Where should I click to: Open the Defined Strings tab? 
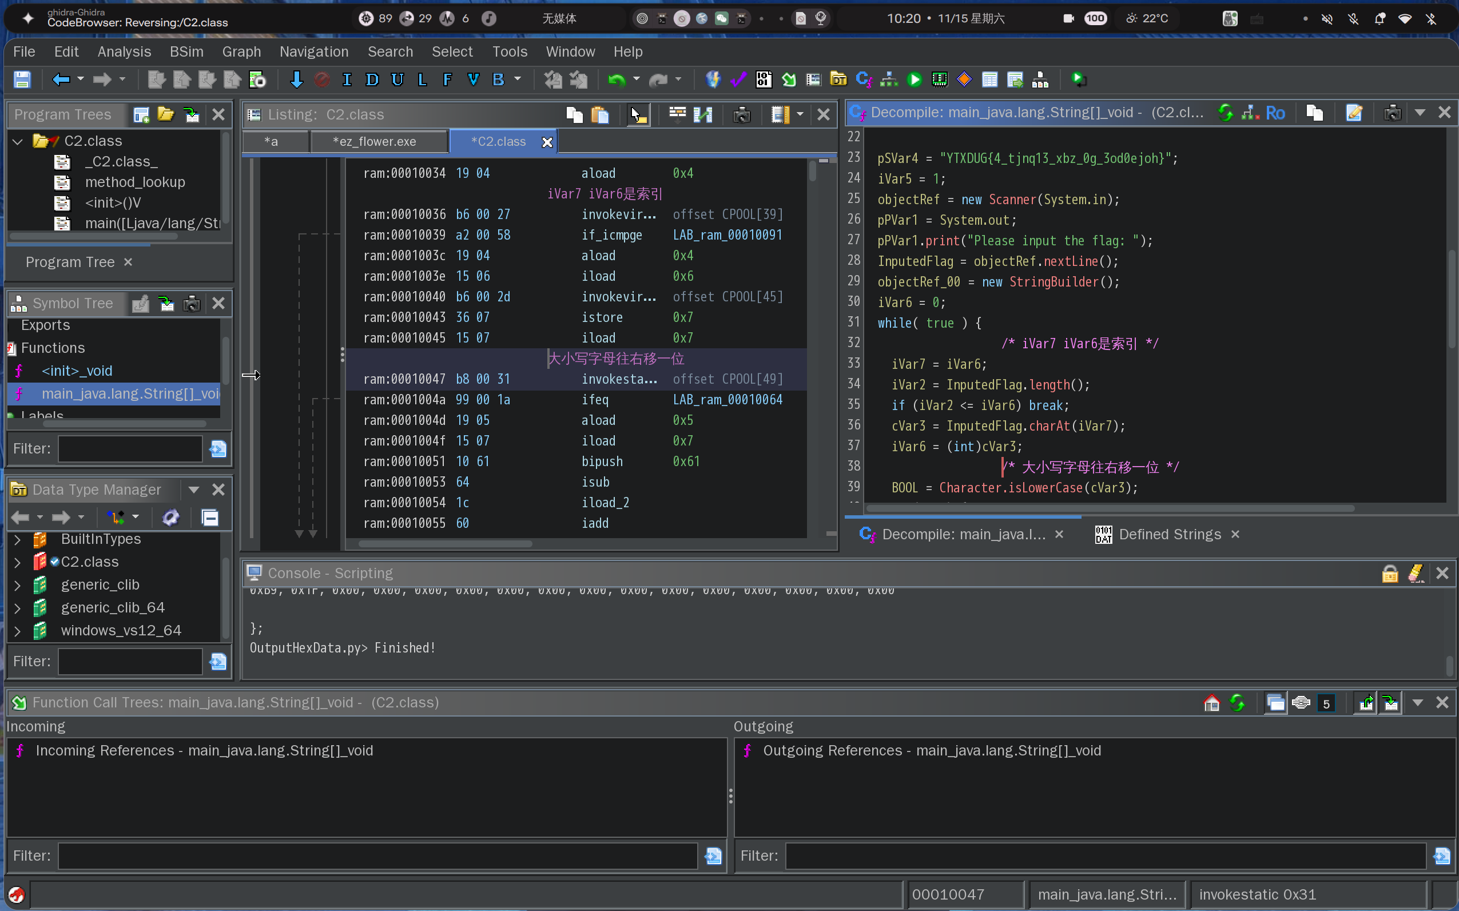click(1168, 535)
